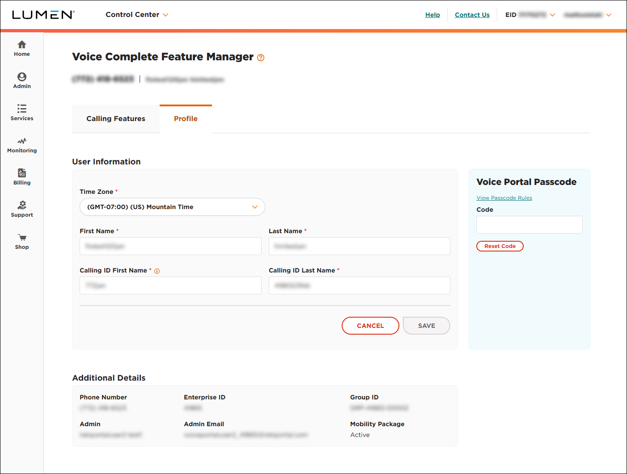Select the Admin icon in the sidebar
The width and height of the screenshot is (627, 474).
21,80
